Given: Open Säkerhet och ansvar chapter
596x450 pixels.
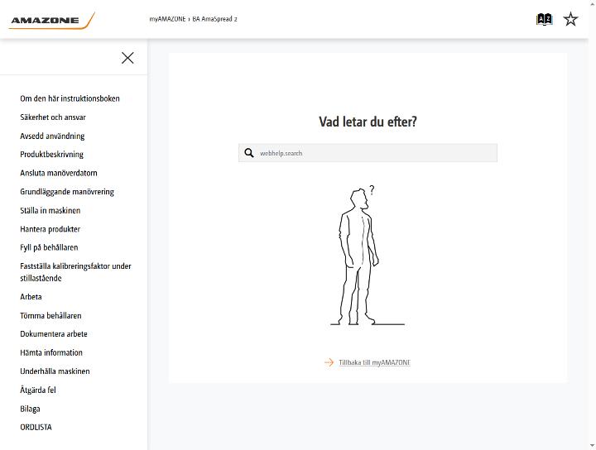Looking at the screenshot, I should pyautogui.click(x=53, y=117).
